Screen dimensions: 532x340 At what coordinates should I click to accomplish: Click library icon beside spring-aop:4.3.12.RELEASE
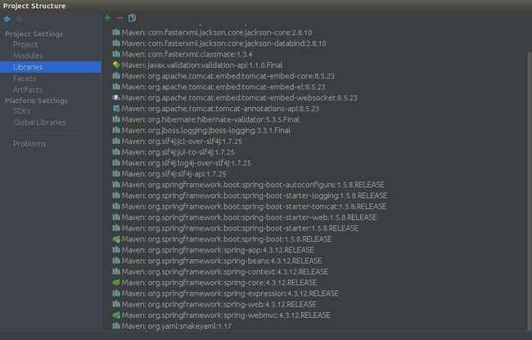coord(116,250)
